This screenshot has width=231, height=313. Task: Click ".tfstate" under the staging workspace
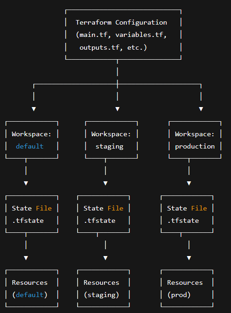(100, 221)
